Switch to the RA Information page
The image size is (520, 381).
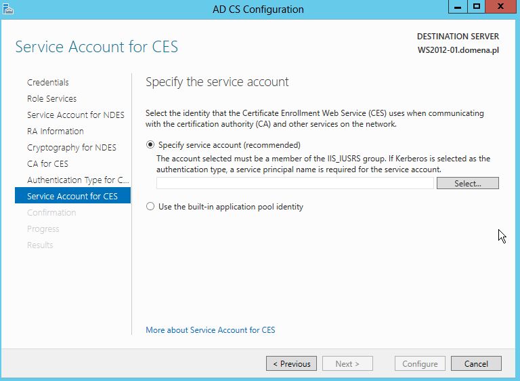56,132
